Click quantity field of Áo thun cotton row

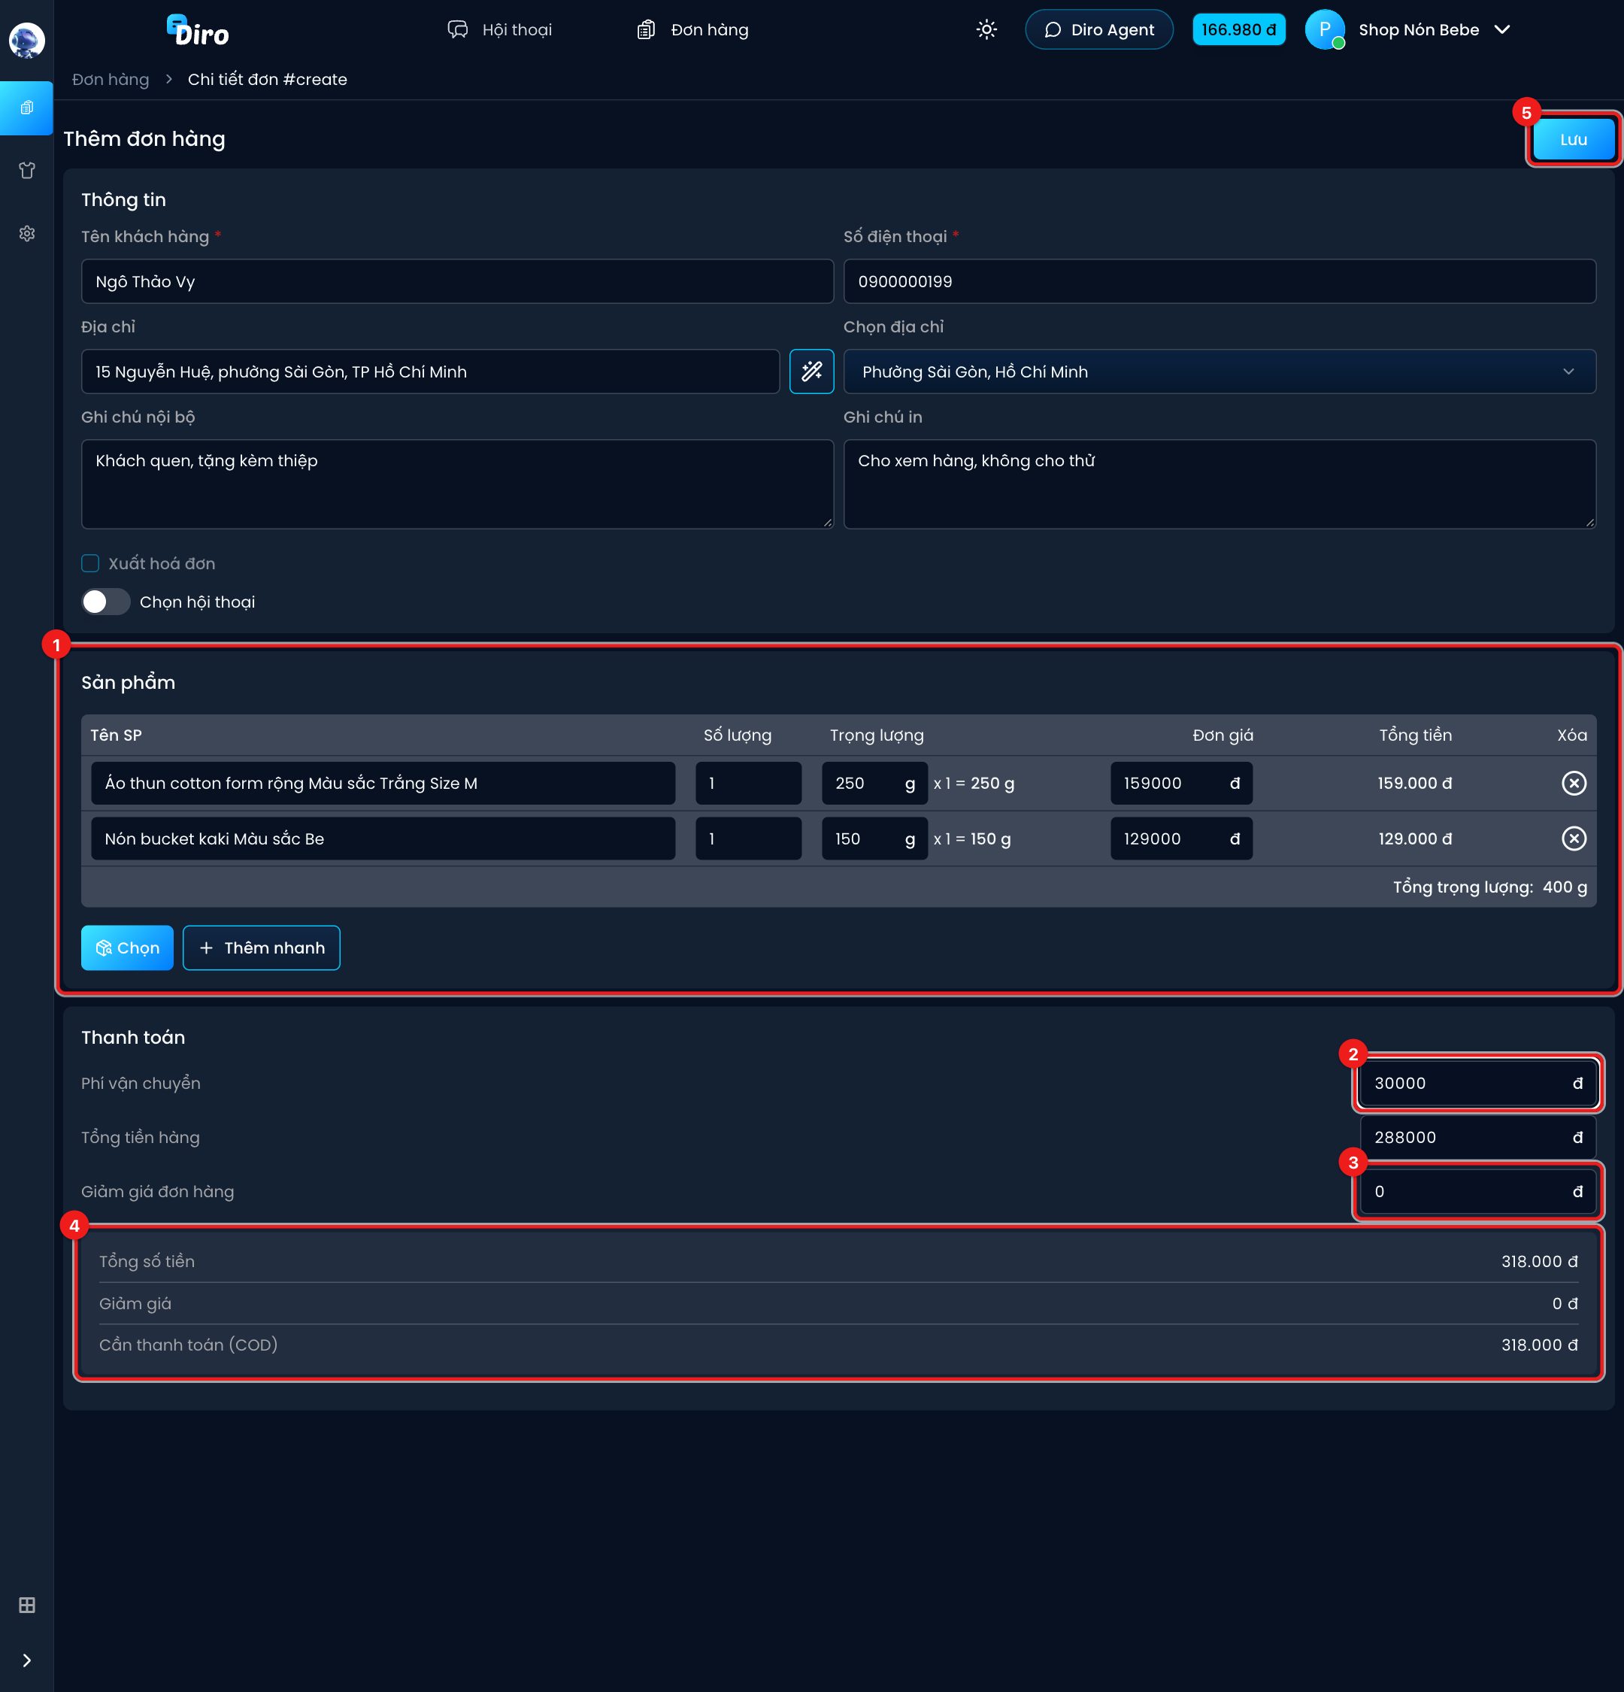click(x=748, y=783)
